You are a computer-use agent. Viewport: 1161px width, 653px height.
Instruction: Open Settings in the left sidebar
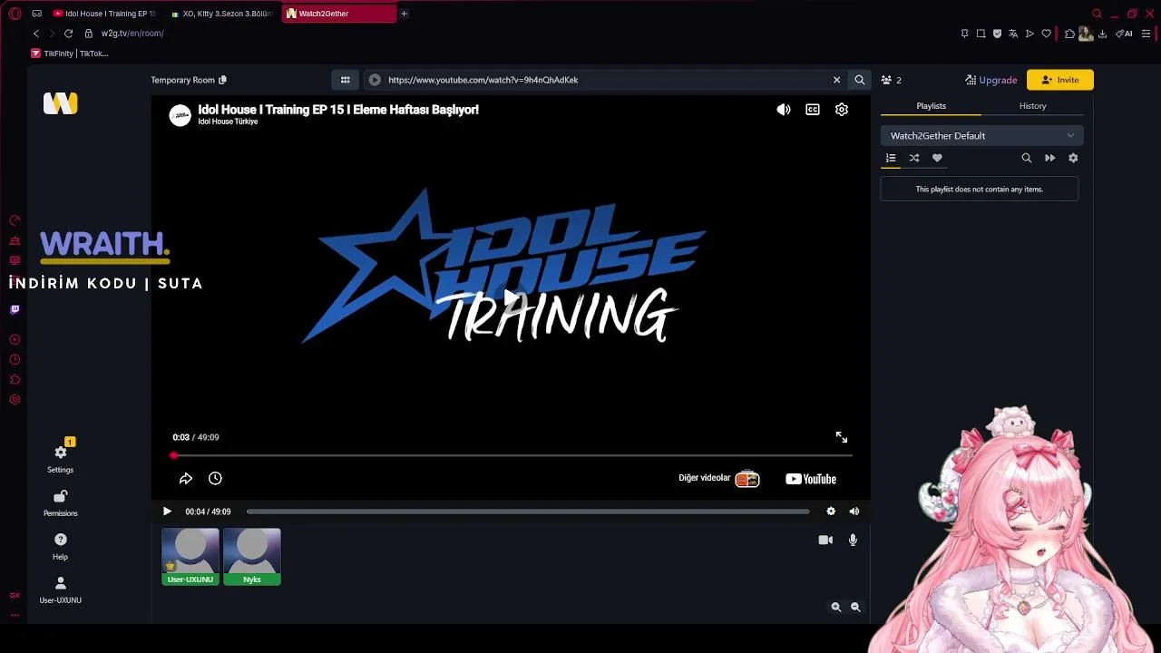pos(61,458)
